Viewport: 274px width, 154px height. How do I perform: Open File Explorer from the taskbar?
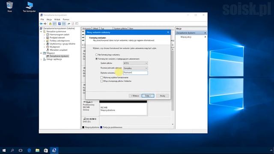37,150
